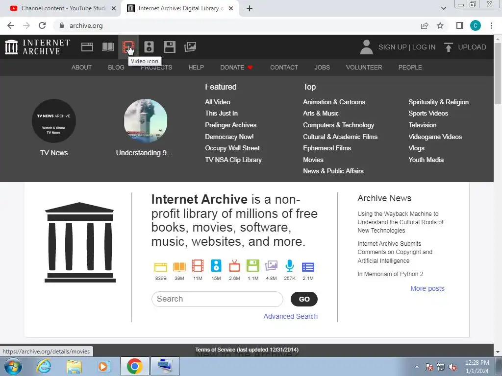Open Animation & Cartoons category
The image size is (502, 376).
(334, 102)
